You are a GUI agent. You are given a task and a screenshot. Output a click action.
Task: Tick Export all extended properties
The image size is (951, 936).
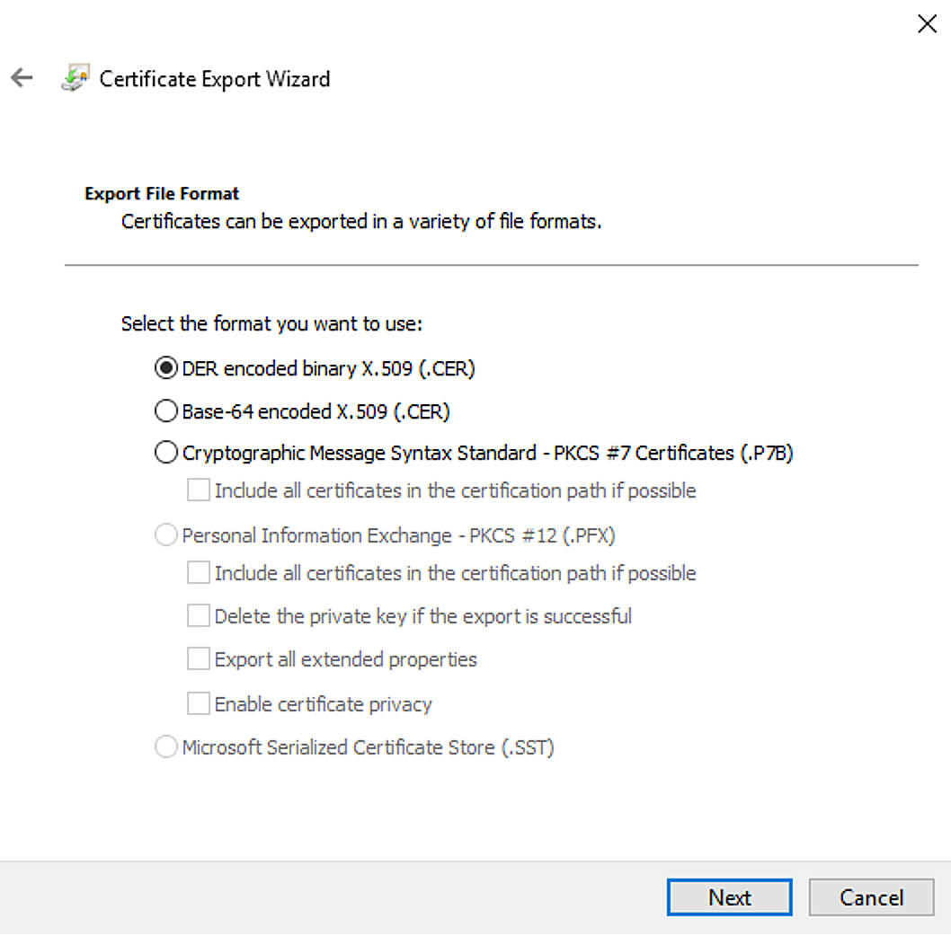198,659
